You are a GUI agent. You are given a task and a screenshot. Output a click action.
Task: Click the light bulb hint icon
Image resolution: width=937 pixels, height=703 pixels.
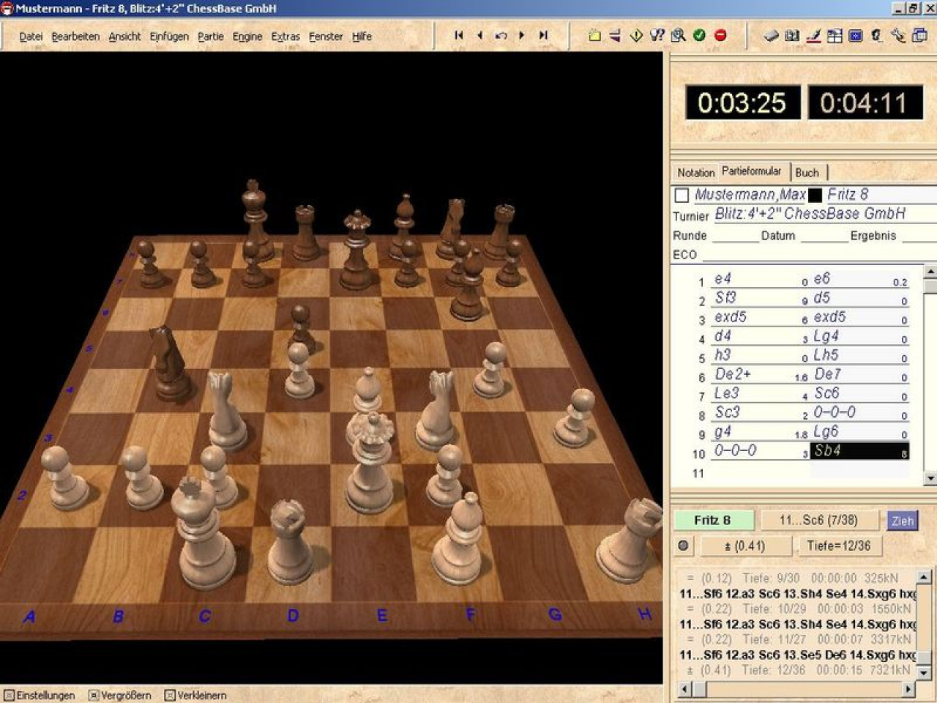(x=657, y=35)
